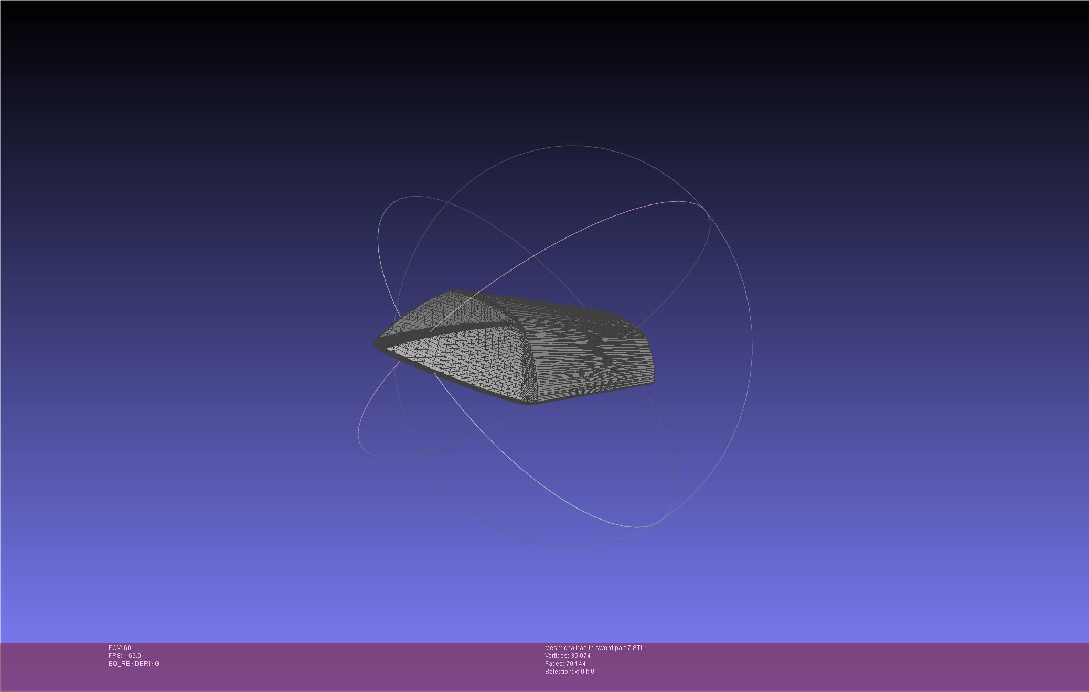1089x692 pixels.
Task: Click the FOV: 60 readout
Action: click(120, 648)
